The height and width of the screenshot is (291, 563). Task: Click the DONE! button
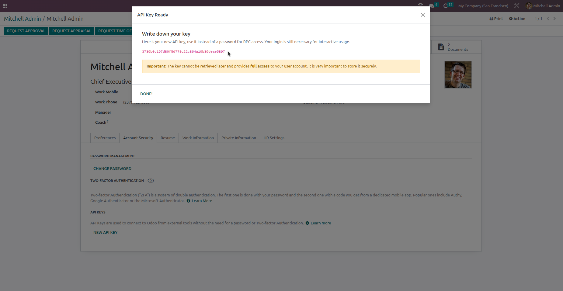coord(146,94)
